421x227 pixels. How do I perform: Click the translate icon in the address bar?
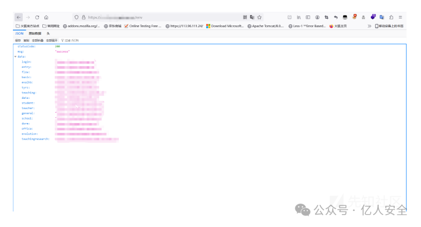(x=252, y=17)
